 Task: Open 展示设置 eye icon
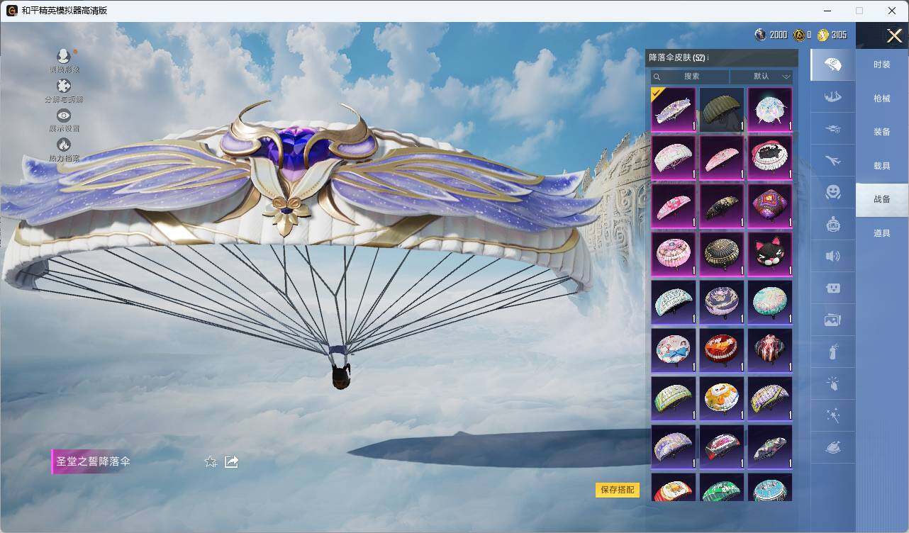[64, 116]
